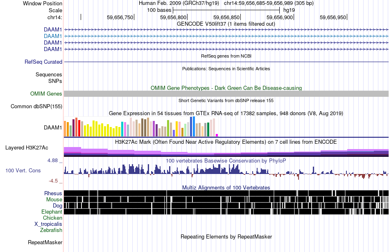Open Short Genetic Variants from dbSNP title
Image resolution: width=389 pixels, height=252 pixels.
(x=226, y=101)
